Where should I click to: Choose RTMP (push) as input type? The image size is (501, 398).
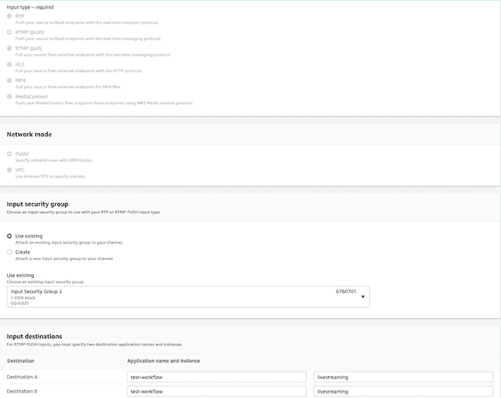tap(9, 33)
